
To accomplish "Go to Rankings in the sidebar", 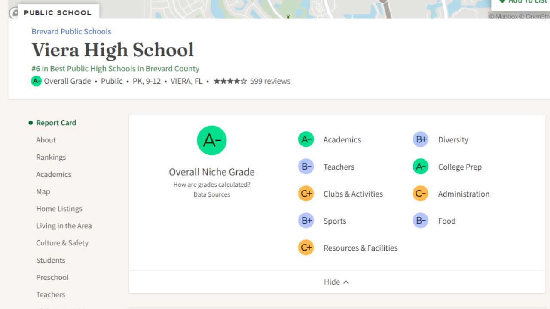I will click(x=51, y=157).
